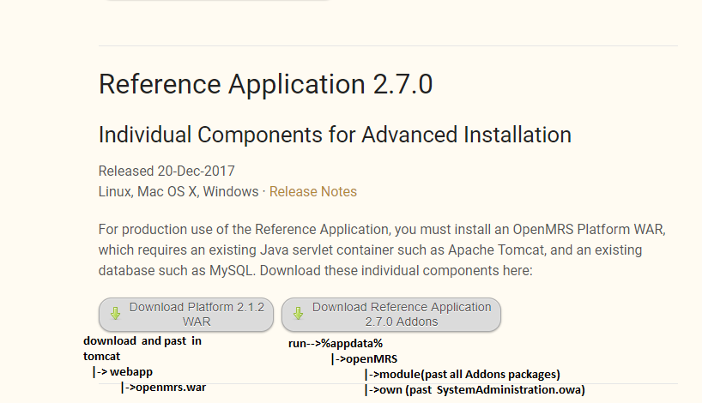Viewport: 702px width, 403px height.
Task: Click the Linux, Mac OS X, Windows text
Action: pos(179,191)
